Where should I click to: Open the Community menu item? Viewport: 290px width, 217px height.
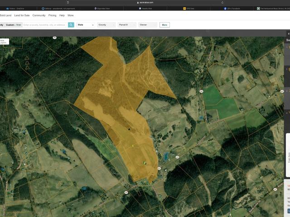click(39, 15)
